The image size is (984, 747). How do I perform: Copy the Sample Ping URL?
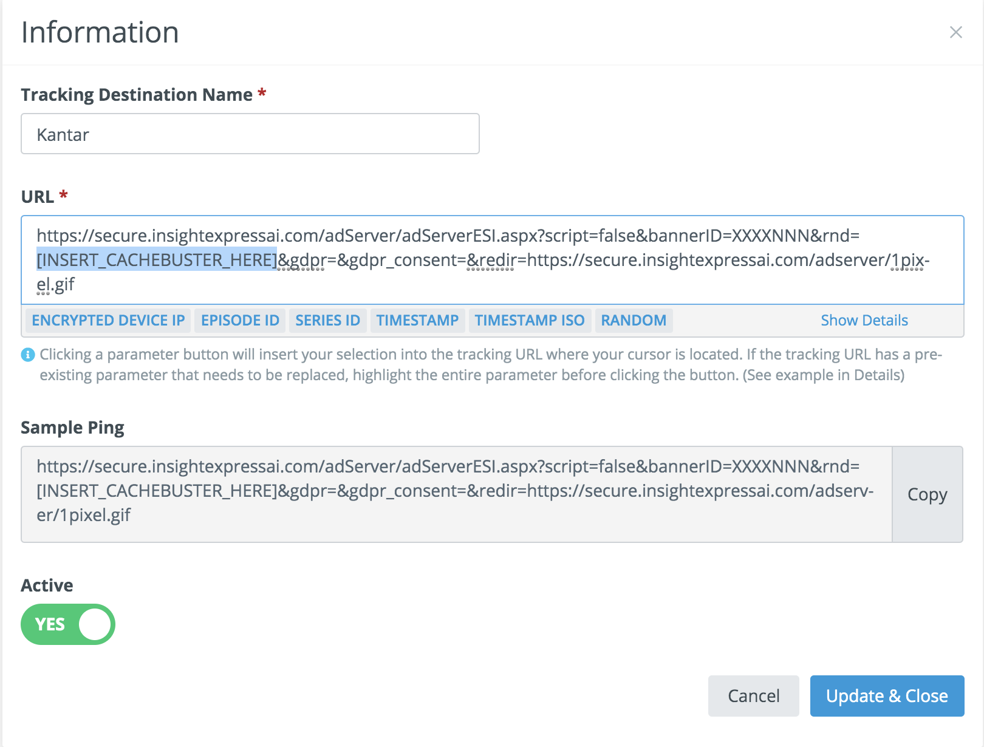tap(927, 494)
